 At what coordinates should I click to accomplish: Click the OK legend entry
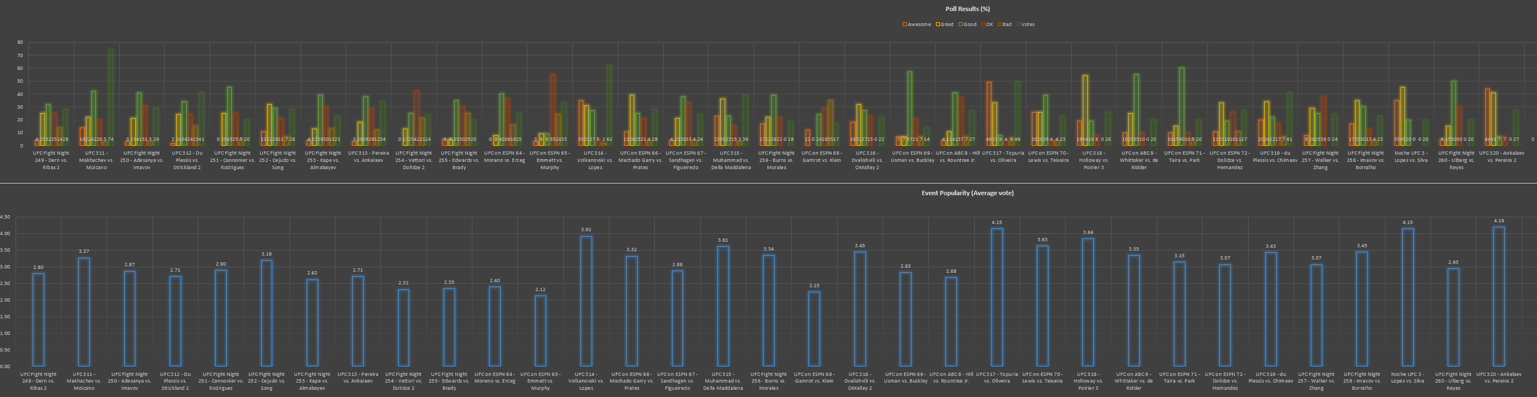point(989,24)
